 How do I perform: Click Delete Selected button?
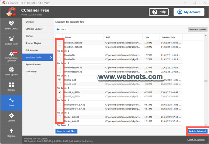[x=197, y=131]
